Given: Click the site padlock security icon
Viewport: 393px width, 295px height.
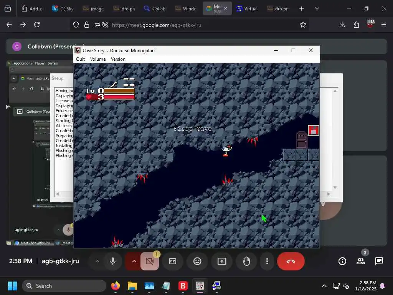Looking at the screenshot, I should [87, 25].
